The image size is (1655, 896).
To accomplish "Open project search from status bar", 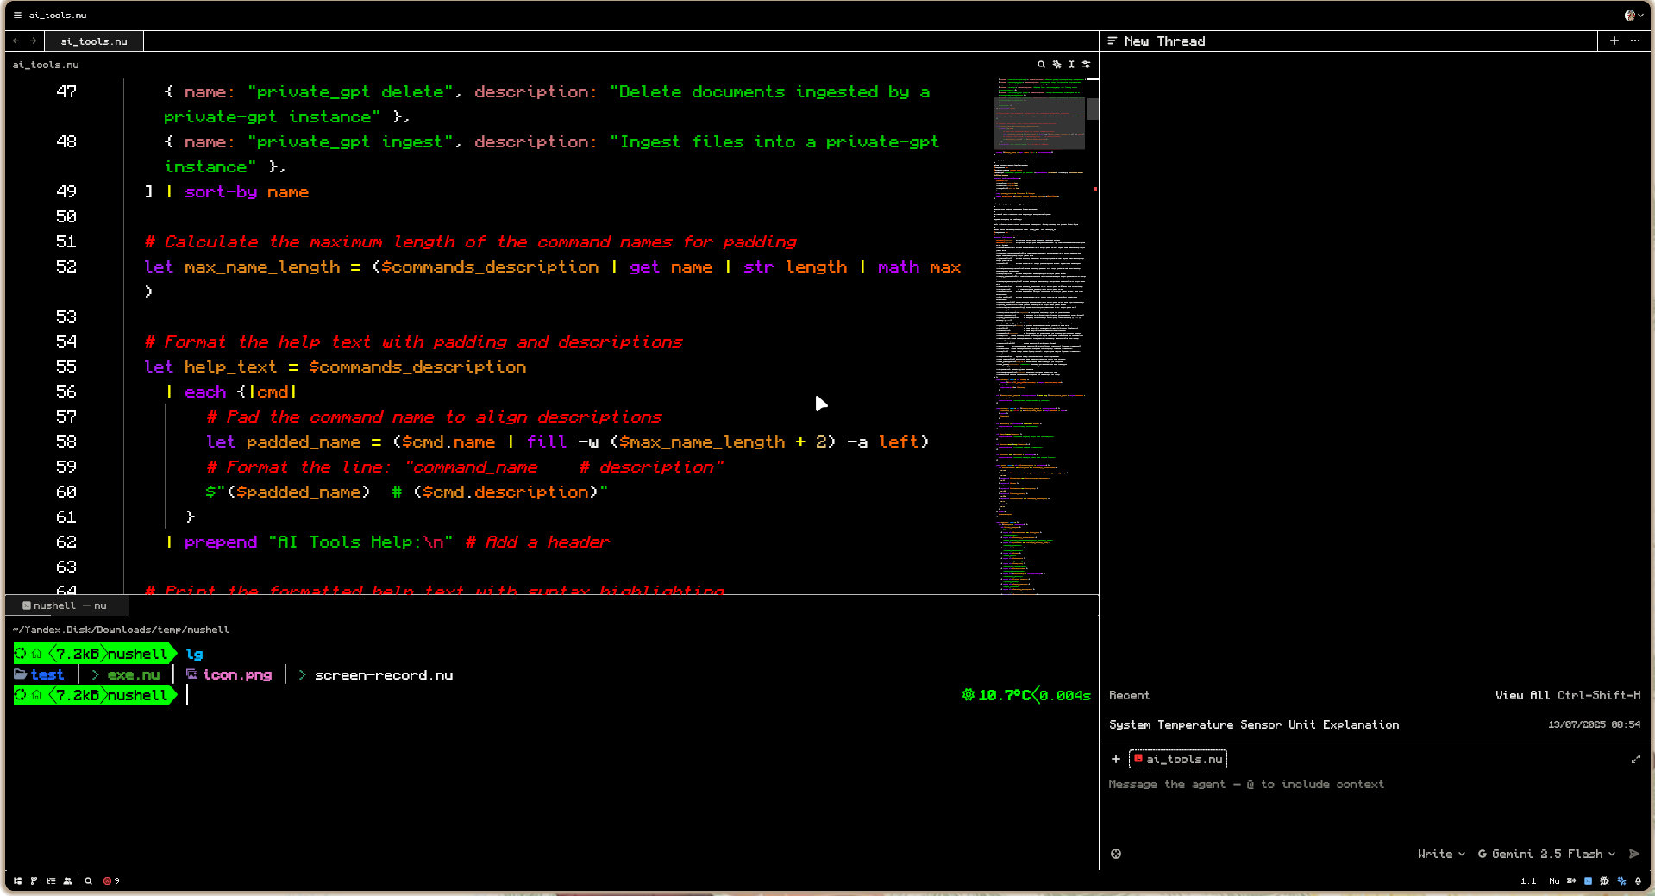I will 88,880.
